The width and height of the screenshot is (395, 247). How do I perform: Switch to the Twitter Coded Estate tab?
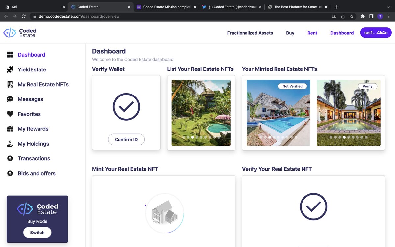point(232,7)
